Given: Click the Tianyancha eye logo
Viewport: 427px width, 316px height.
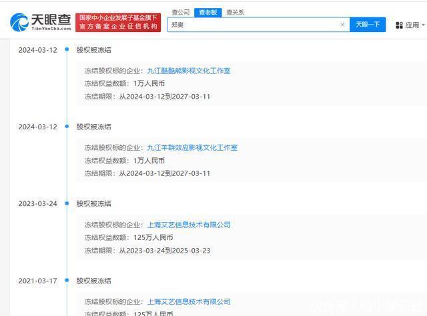Looking at the screenshot, I should point(19,22).
